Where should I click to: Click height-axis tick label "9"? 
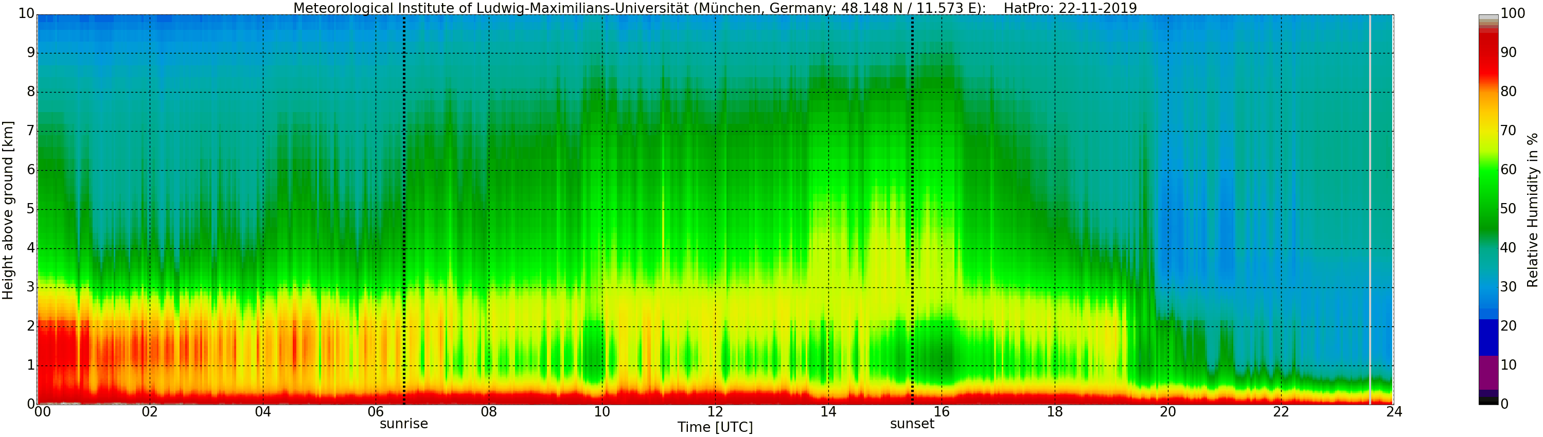pyautogui.click(x=30, y=52)
